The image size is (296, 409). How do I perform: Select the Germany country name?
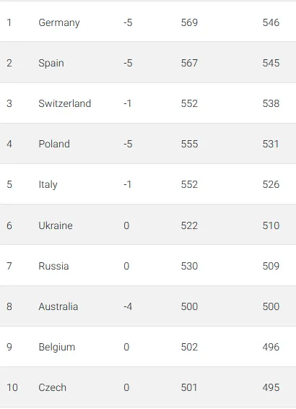pos(59,23)
